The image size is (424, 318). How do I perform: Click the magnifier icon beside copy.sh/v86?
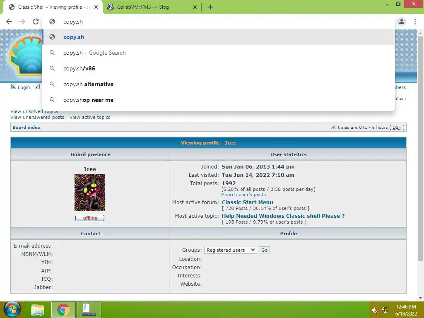[x=52, y=68]
